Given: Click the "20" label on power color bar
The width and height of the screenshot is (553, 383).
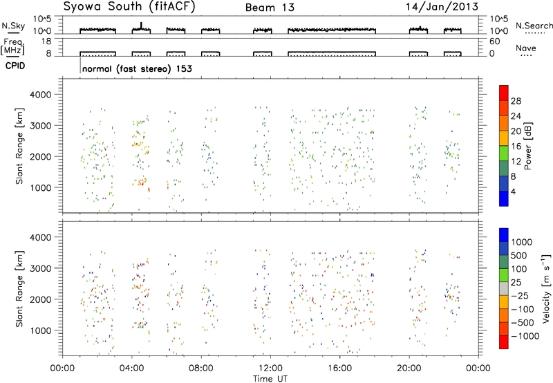Looking at the screenshot, I should [516, 131].
